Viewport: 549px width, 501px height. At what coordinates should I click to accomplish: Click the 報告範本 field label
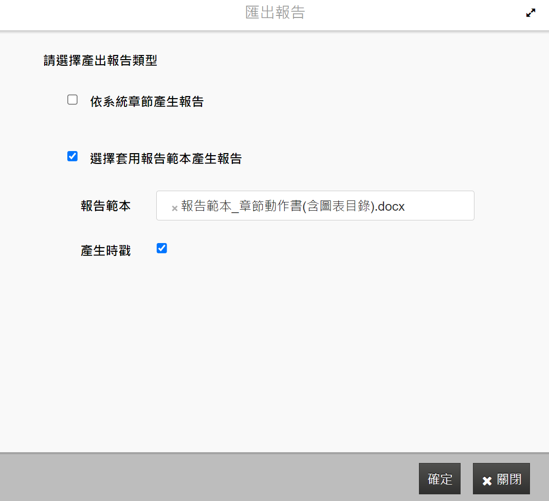(x=105, y=207)
